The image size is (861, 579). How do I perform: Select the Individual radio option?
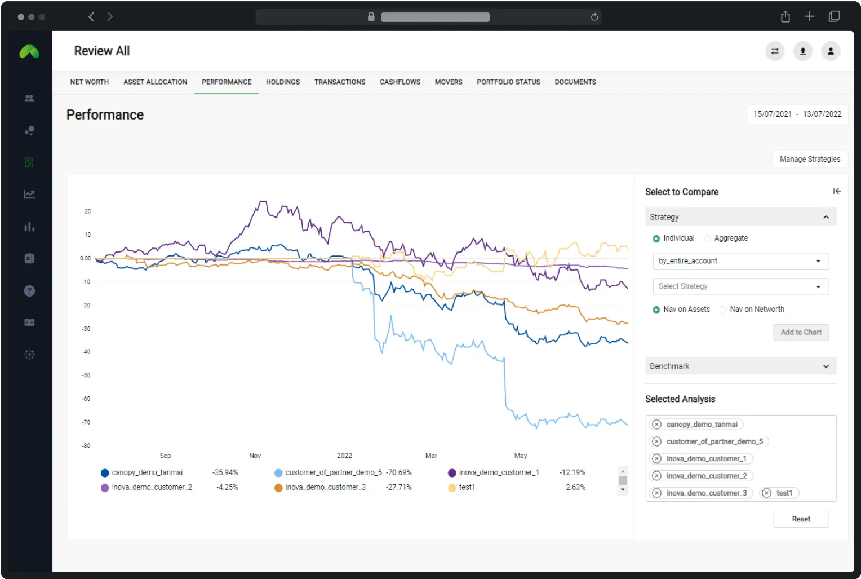click(656, 238)
